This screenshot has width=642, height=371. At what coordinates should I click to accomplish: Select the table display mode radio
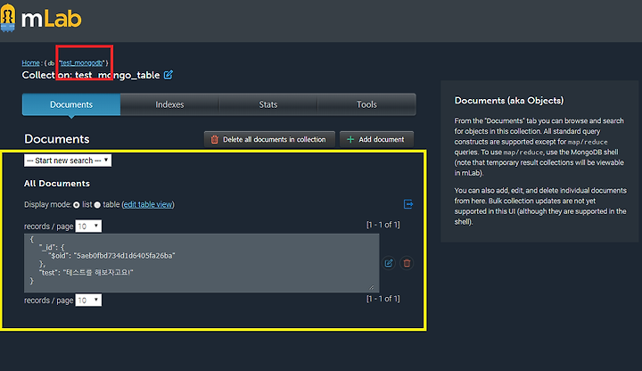(x=97, y=205)
